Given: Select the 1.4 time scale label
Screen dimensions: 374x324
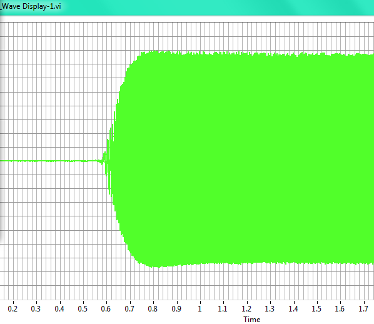Looking at the screenshot, I should (x=293, y=309).
